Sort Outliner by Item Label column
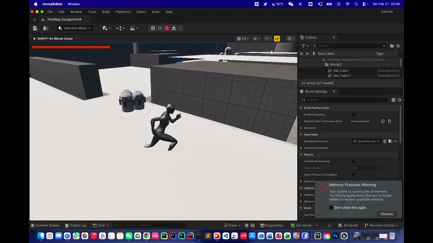Image resolution: width=433 pixels, height=243 pixels. [326, 54]
